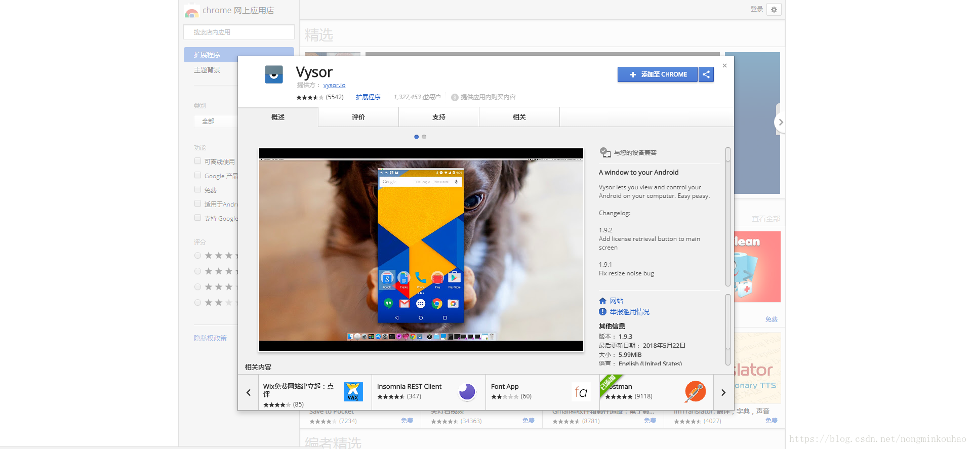The width and height of the screenshot is (972, 449).
Task: Open the vysor.io provider link
Action: coord(334,85)
